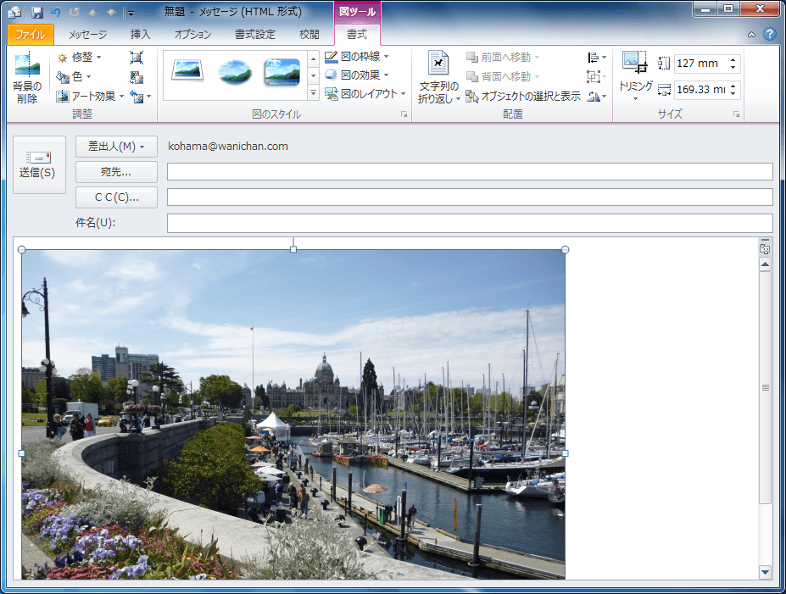
Task: Expand the picture styles gallery More arrow
Action: point(313,93)
